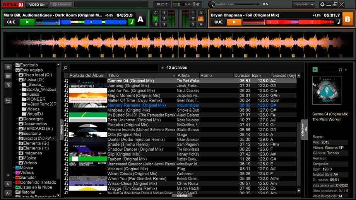Click the small dot above font buttons
Viewport: 356px width, 200px height.
pyautogui.click(x=8, y=175)
